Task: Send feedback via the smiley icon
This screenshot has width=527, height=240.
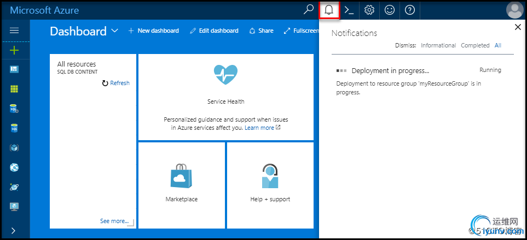Action: pos(390,10)
